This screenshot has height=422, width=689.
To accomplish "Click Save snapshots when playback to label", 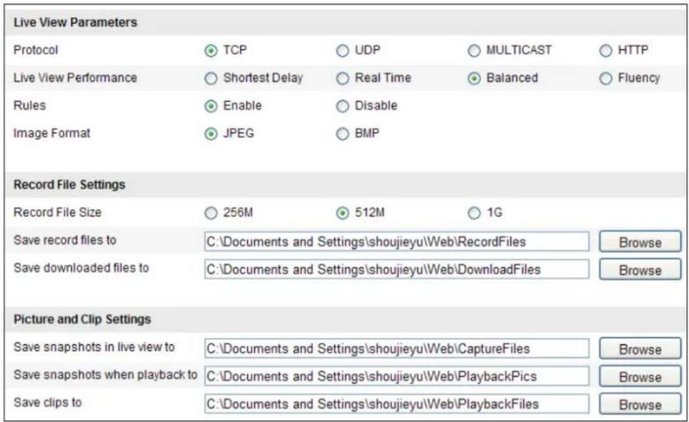I will tap(105, 375).
